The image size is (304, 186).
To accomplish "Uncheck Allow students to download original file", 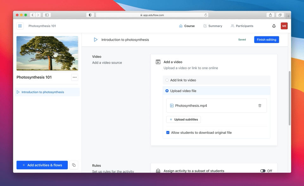I will 168,133.
